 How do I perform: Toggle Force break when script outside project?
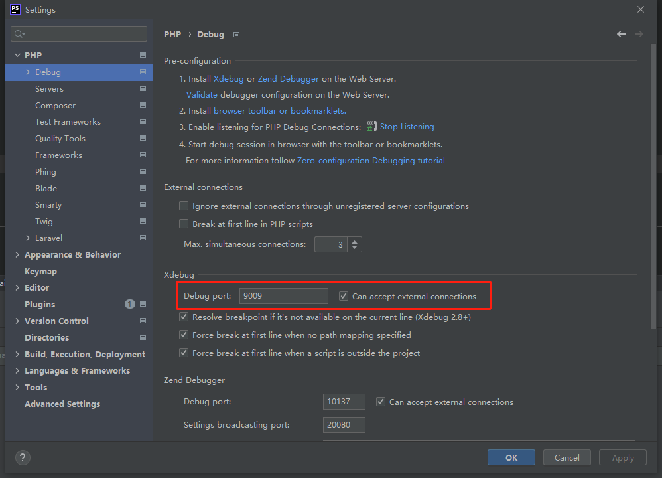pos(184,353)
